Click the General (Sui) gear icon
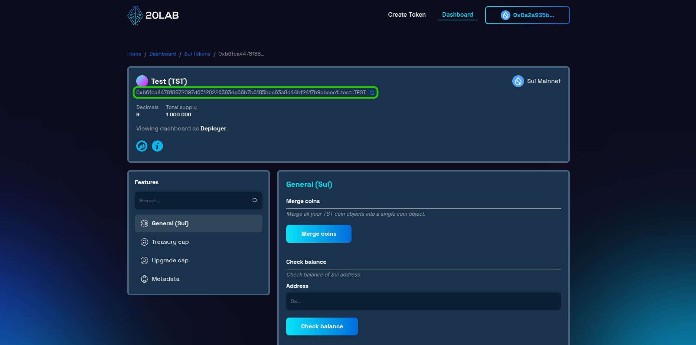Screen dimensions: 696x345 (144, 223)
